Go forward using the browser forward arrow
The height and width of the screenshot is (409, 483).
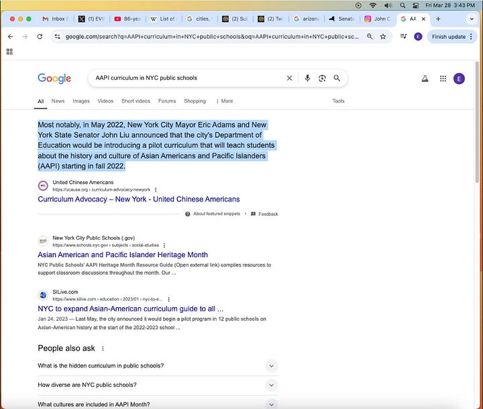(25, 37)
